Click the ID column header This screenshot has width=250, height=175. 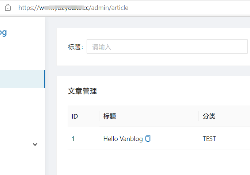point(75,116)
